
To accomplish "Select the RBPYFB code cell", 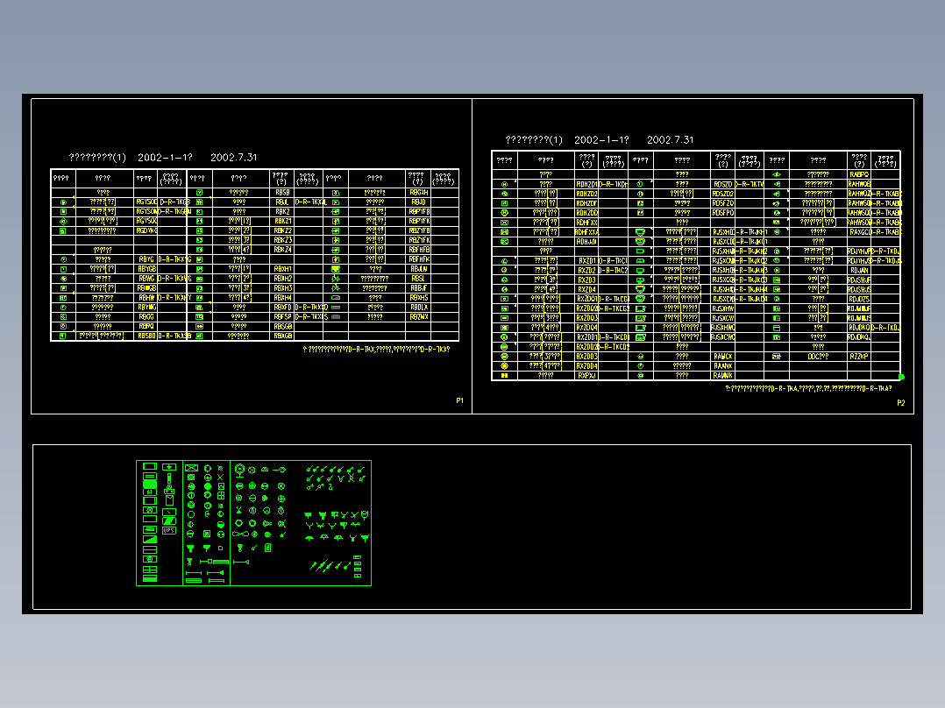I will click(x=419, y=211).
